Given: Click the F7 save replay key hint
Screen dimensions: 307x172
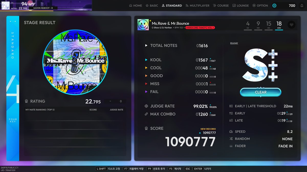Looking at the screenshot, I should point(126,169).
